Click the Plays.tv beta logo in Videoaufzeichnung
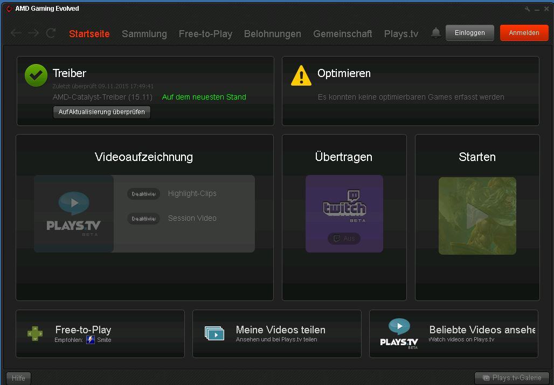554x385 pixels. pos(73,214)
